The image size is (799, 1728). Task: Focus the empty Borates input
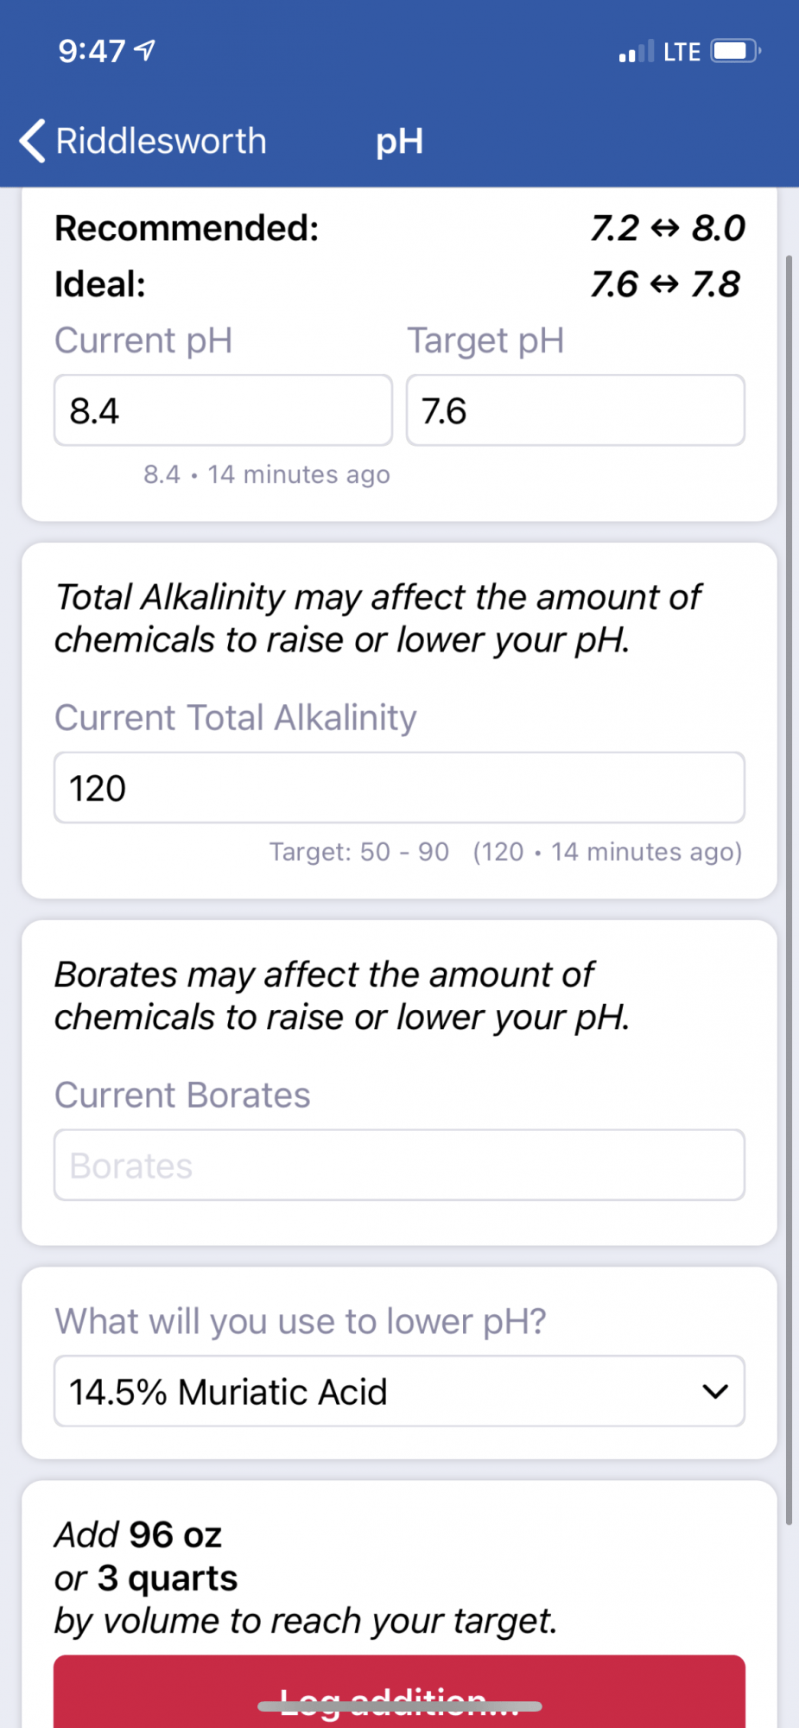click(x=399, y=1165)
